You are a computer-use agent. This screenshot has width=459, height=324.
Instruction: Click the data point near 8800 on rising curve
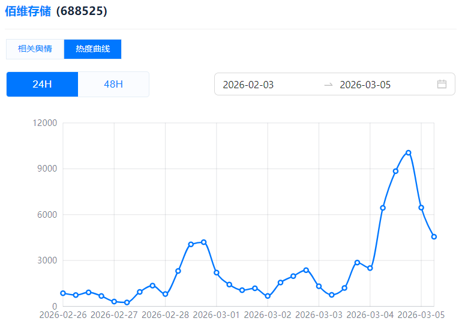tap(395, 171)
